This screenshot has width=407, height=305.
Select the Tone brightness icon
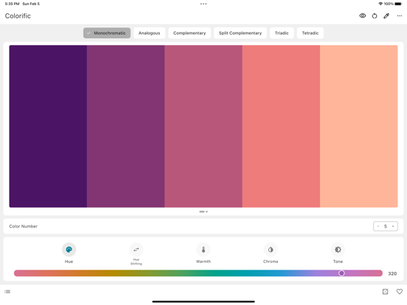(338, 250)
